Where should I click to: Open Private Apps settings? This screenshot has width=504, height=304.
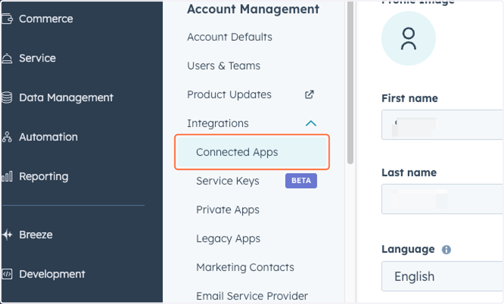(228, 210)
